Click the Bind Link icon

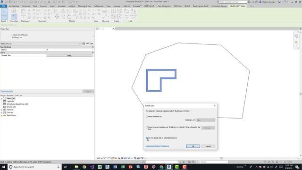[x=126, y=14]
